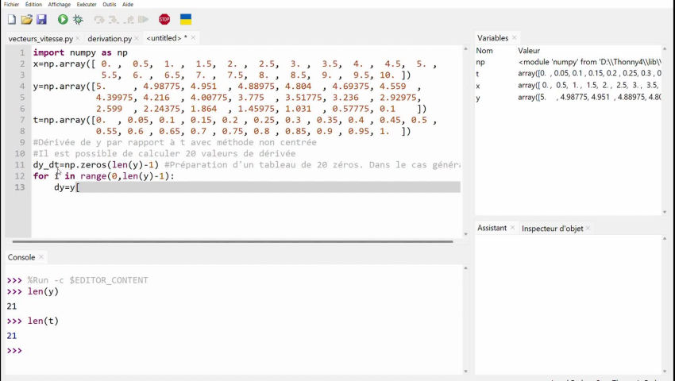Select the Inspecteur d'objet tab
Viewport: 675px width, 381px height.
click(x=552, y=229)
